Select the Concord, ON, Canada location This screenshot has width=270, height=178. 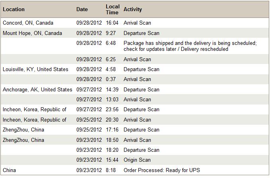[x=28, y=23]
